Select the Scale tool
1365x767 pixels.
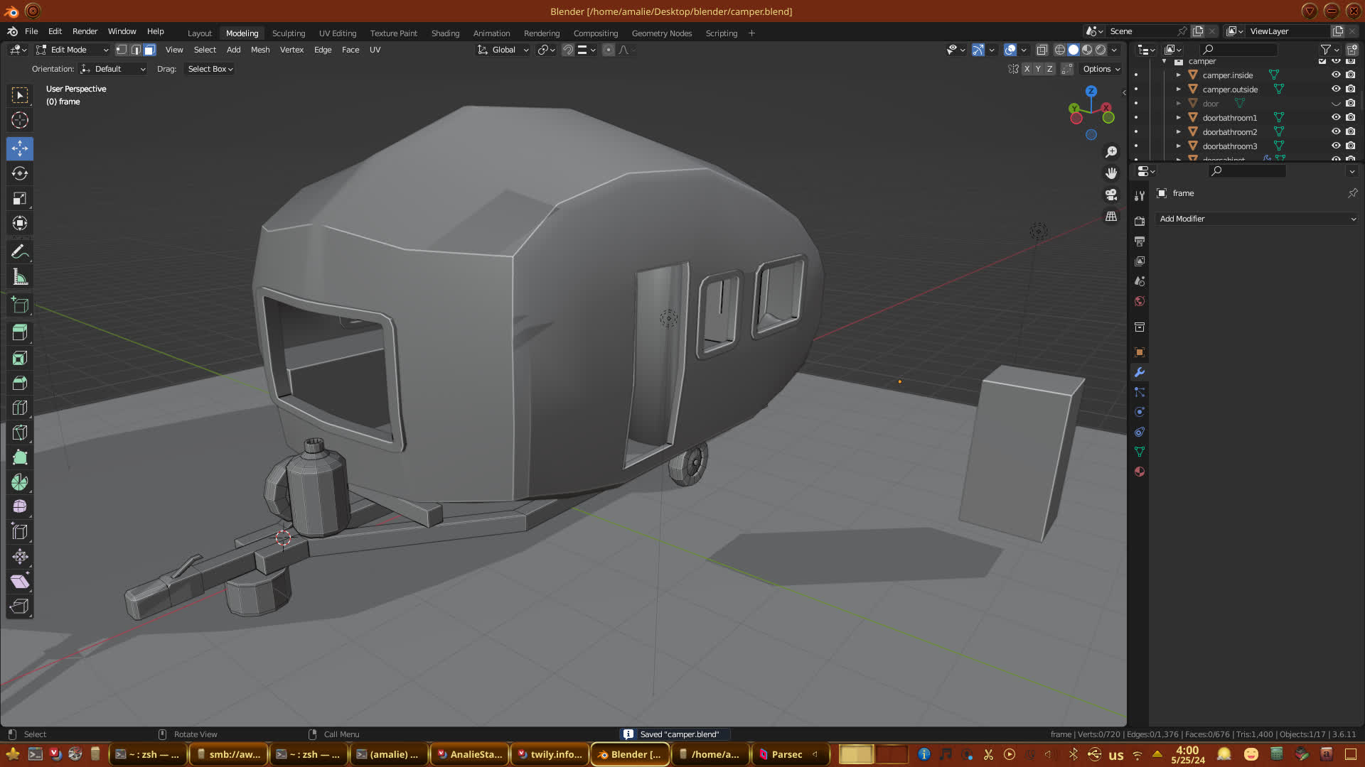(x=20, y=199)
